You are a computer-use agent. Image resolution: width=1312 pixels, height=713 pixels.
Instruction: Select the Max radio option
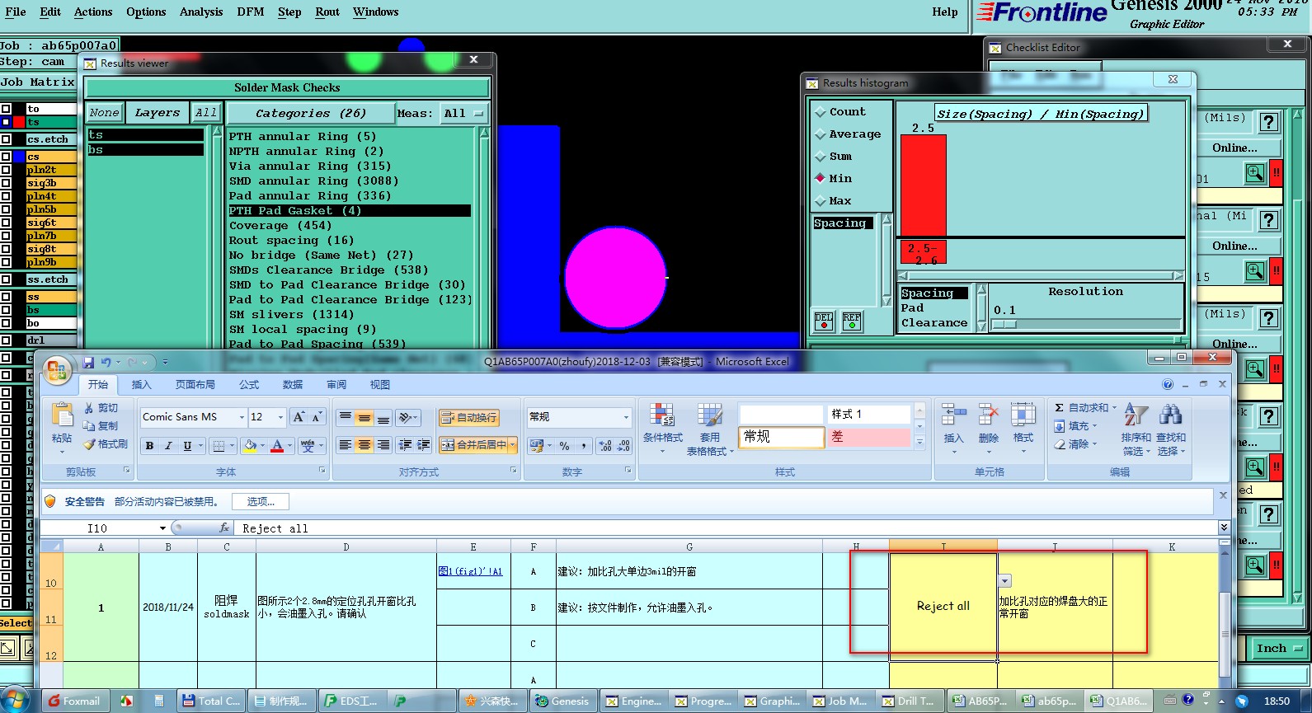pyautogui.click(x=821, y=201)
